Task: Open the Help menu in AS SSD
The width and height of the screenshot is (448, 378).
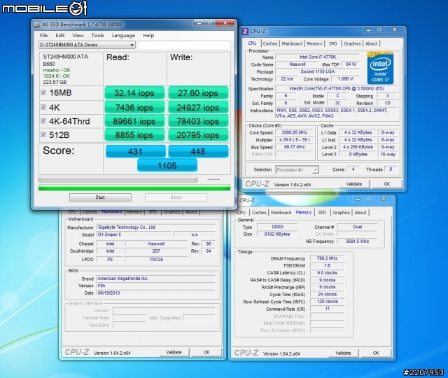Action: (x=148, y=36)
